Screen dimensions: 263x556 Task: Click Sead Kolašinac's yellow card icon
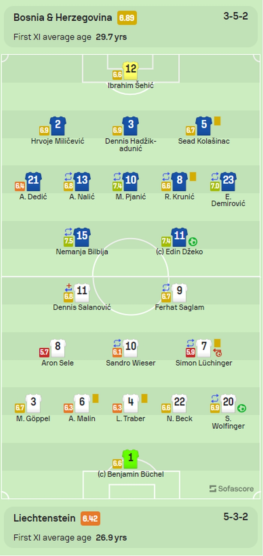[217, 121]
